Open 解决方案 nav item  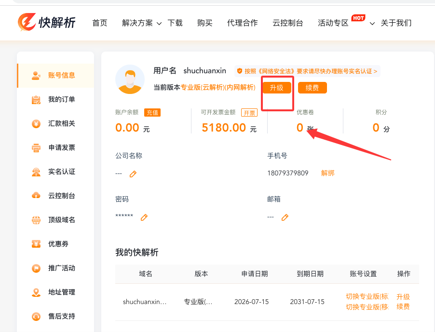click(x=137, y=23)
